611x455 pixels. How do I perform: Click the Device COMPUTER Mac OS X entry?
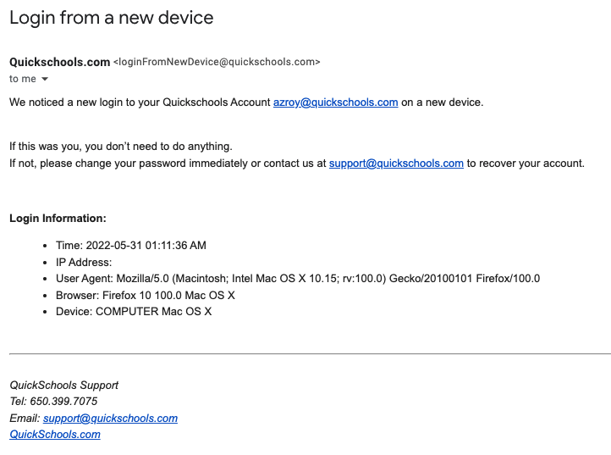pyautogui.click(x=134, y=312)
